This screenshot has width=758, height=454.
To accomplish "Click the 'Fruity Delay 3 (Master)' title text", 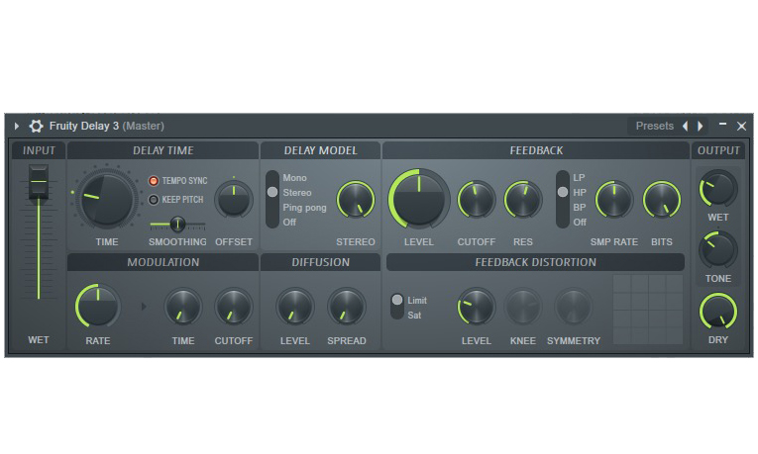I will coord(106,126).
